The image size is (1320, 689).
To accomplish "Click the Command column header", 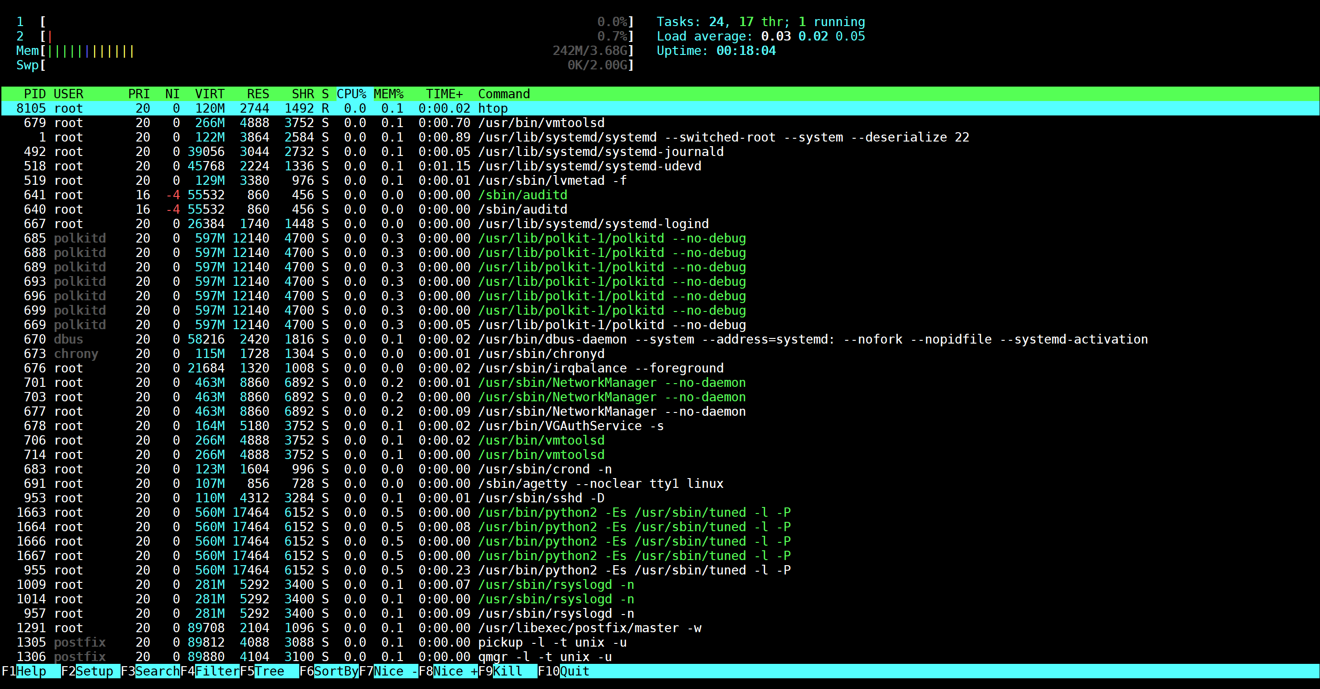I will (x=504, y=94).
